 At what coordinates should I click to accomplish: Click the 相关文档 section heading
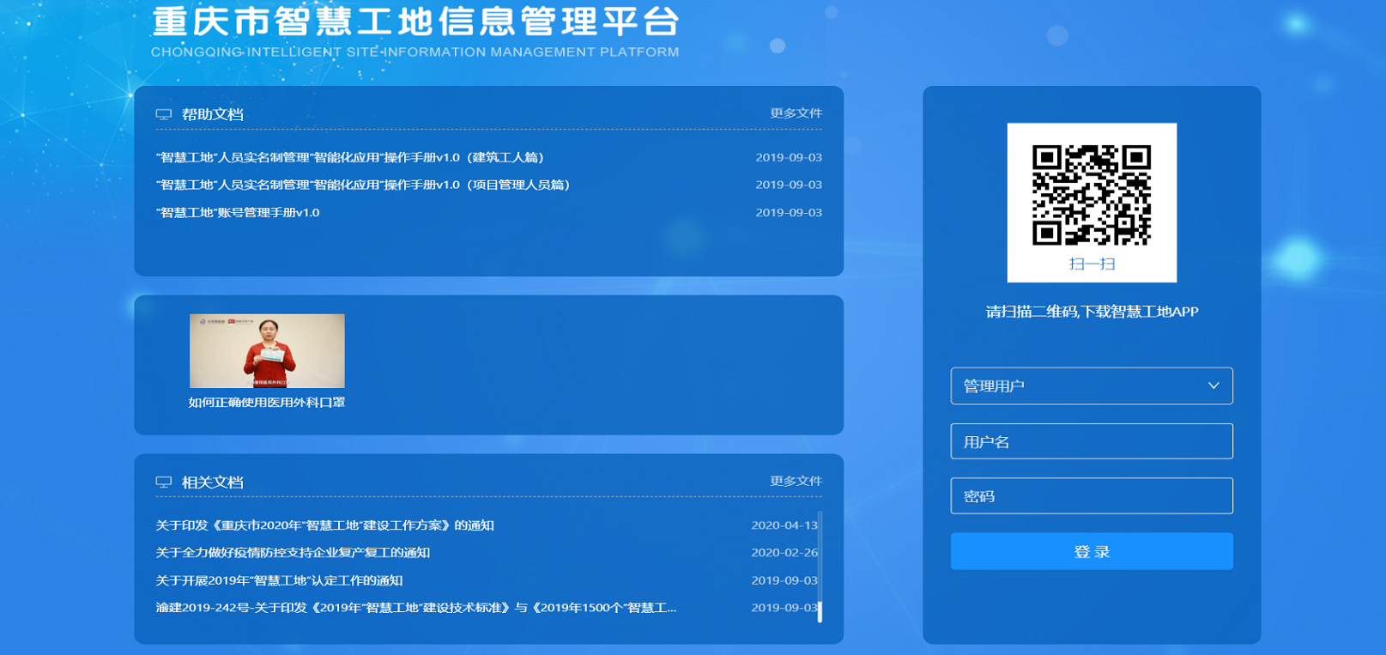pos(213,482)
